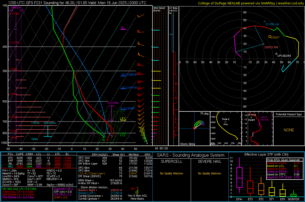Image resolution: width=305 pixels, height=202 pixels.
Task: Click the Supercell = 29.3 parameter
Action: tap(63, 189)
